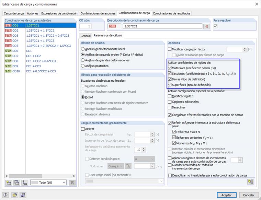Image resolution: width=261 pixels, height=200 pixels.
Task: Toggle Referir esfuerzos internos checkbox
Action: [170, 123]
